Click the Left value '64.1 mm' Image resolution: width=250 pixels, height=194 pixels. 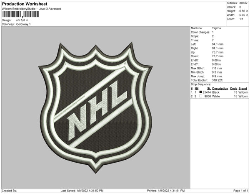217,44
